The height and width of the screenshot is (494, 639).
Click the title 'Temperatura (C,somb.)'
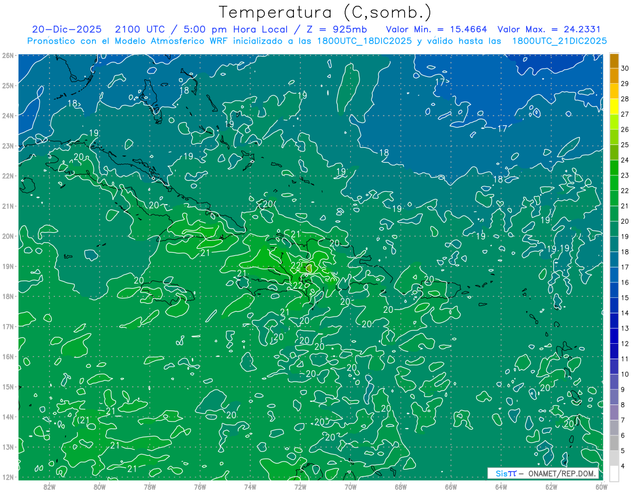point(325,12)
